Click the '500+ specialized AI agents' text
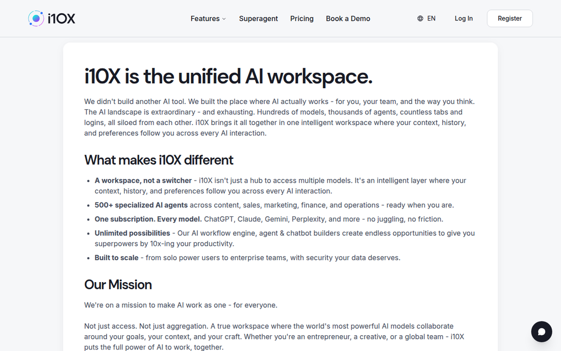561x351 pixels. click(141, 206)
